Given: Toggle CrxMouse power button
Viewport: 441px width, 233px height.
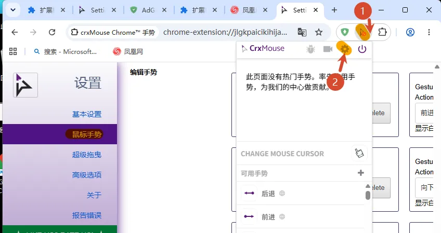Looking at the screenshot, I should [362, 49].
